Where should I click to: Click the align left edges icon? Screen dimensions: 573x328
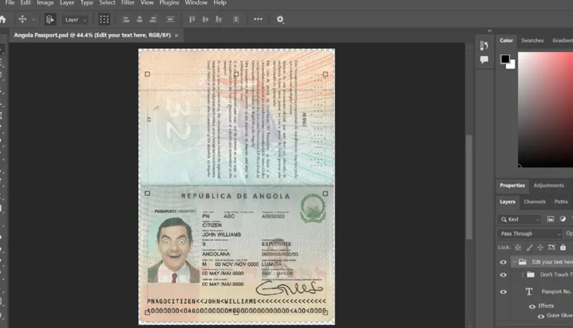pyautogui.click(x=126, y=19)
